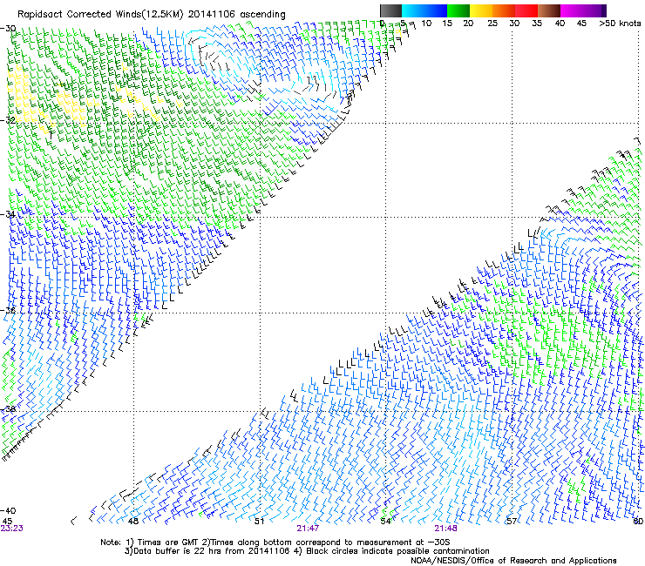
Task: Click the '57' longitude axis label
Action: click(512, 522)
